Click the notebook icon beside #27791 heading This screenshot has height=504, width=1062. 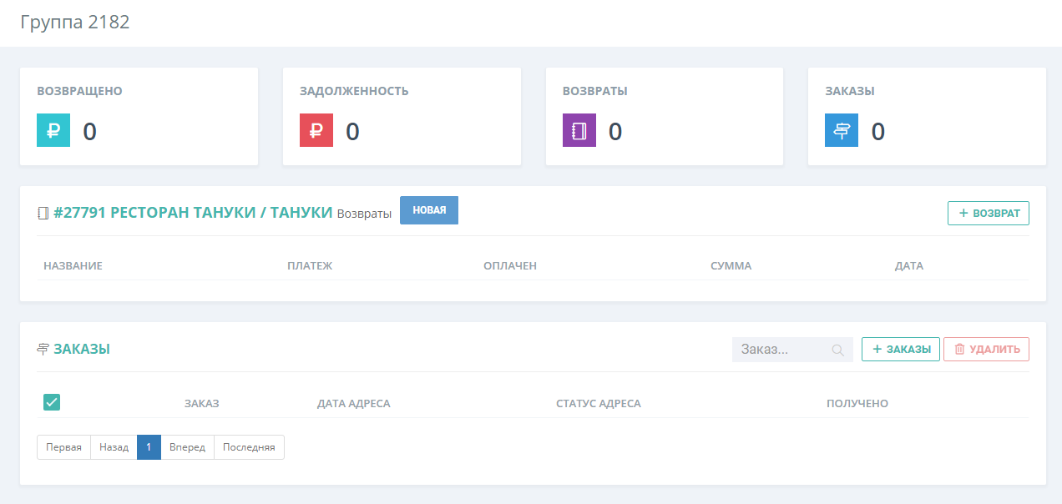[x=43, y=213]
